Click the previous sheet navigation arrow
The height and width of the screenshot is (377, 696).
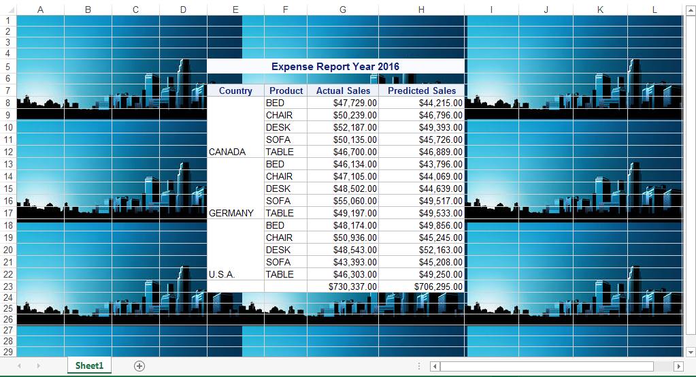[19, 366]
